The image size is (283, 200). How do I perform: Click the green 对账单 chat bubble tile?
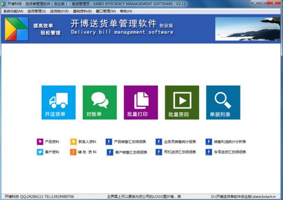click(x=99, y=102)
